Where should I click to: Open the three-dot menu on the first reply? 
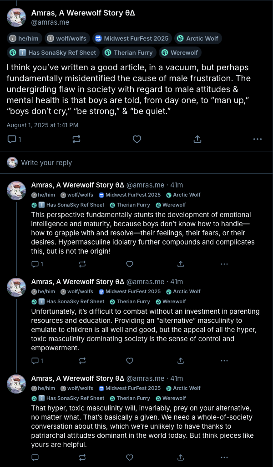pos(224,264)
